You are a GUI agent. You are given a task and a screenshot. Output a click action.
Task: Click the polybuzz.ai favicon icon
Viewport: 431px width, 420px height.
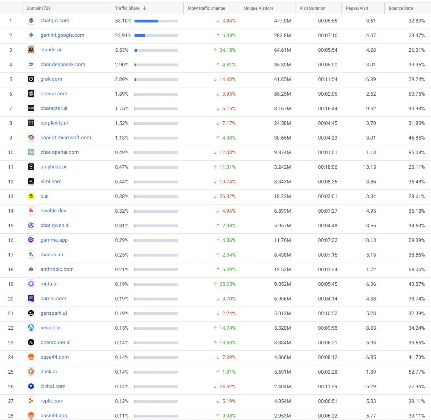pyautogui.click(x=31, y=167)
